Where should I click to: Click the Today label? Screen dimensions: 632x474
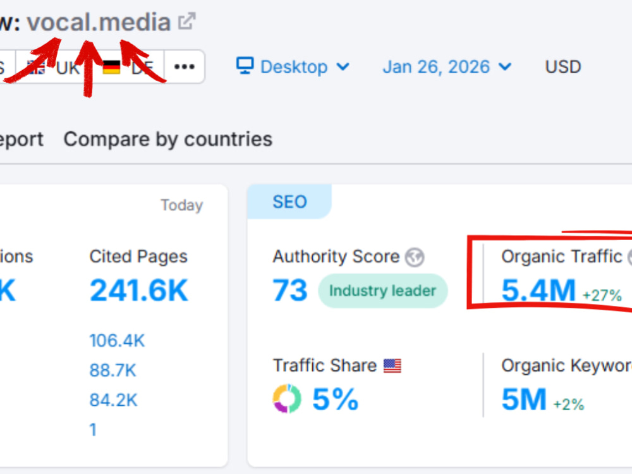point(182,205)
